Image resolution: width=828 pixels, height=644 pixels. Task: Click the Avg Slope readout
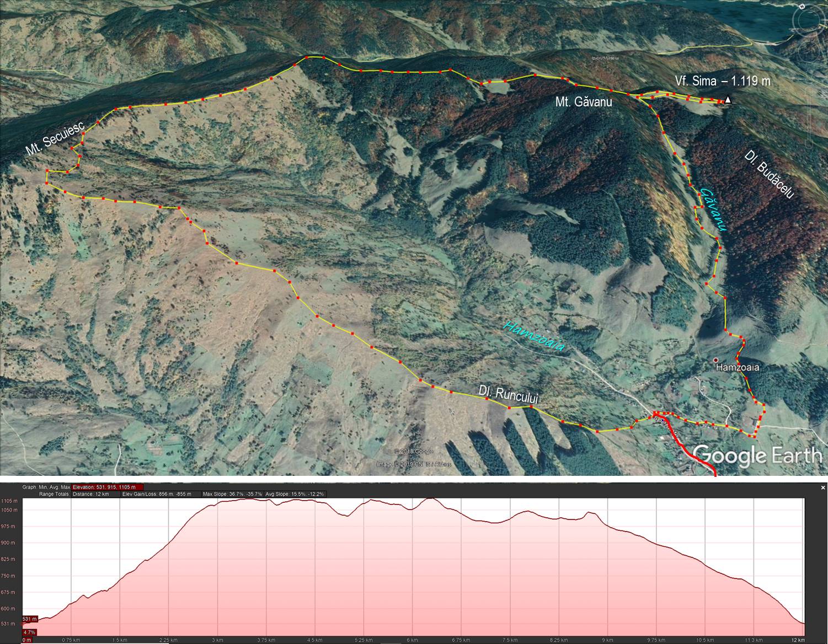point(295,494)
